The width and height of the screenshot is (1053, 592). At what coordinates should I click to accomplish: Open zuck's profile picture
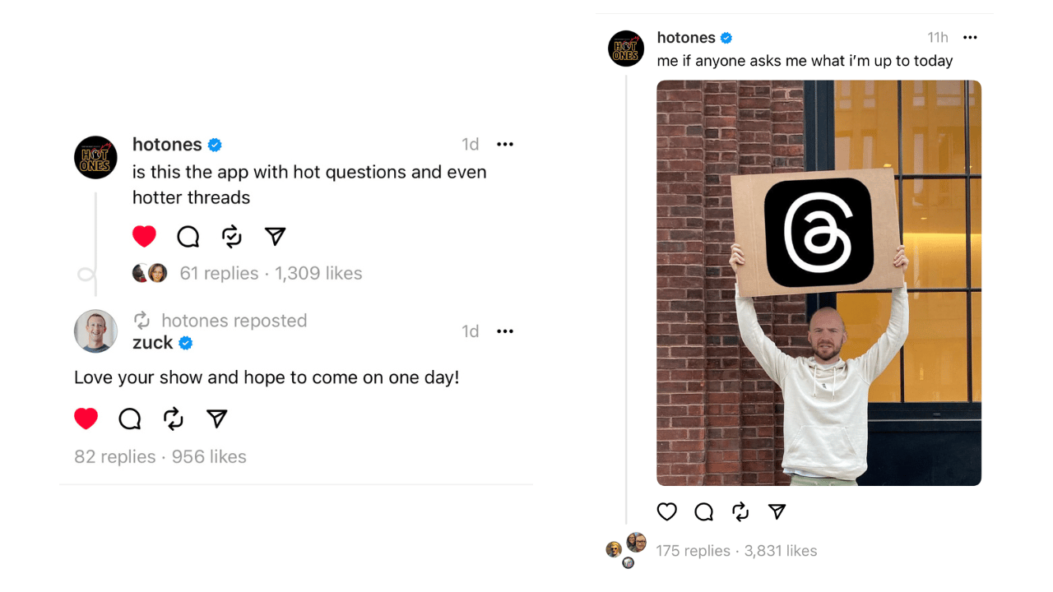click(x=95, y=331)
